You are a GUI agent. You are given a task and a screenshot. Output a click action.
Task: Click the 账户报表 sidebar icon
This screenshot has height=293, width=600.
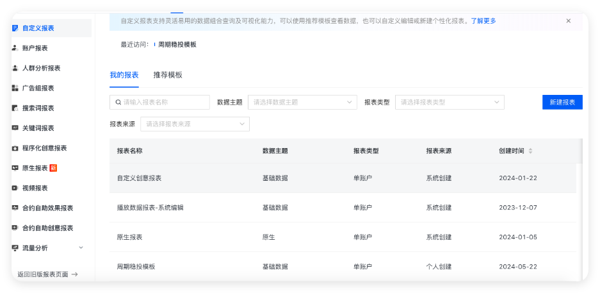click(15, 48)
